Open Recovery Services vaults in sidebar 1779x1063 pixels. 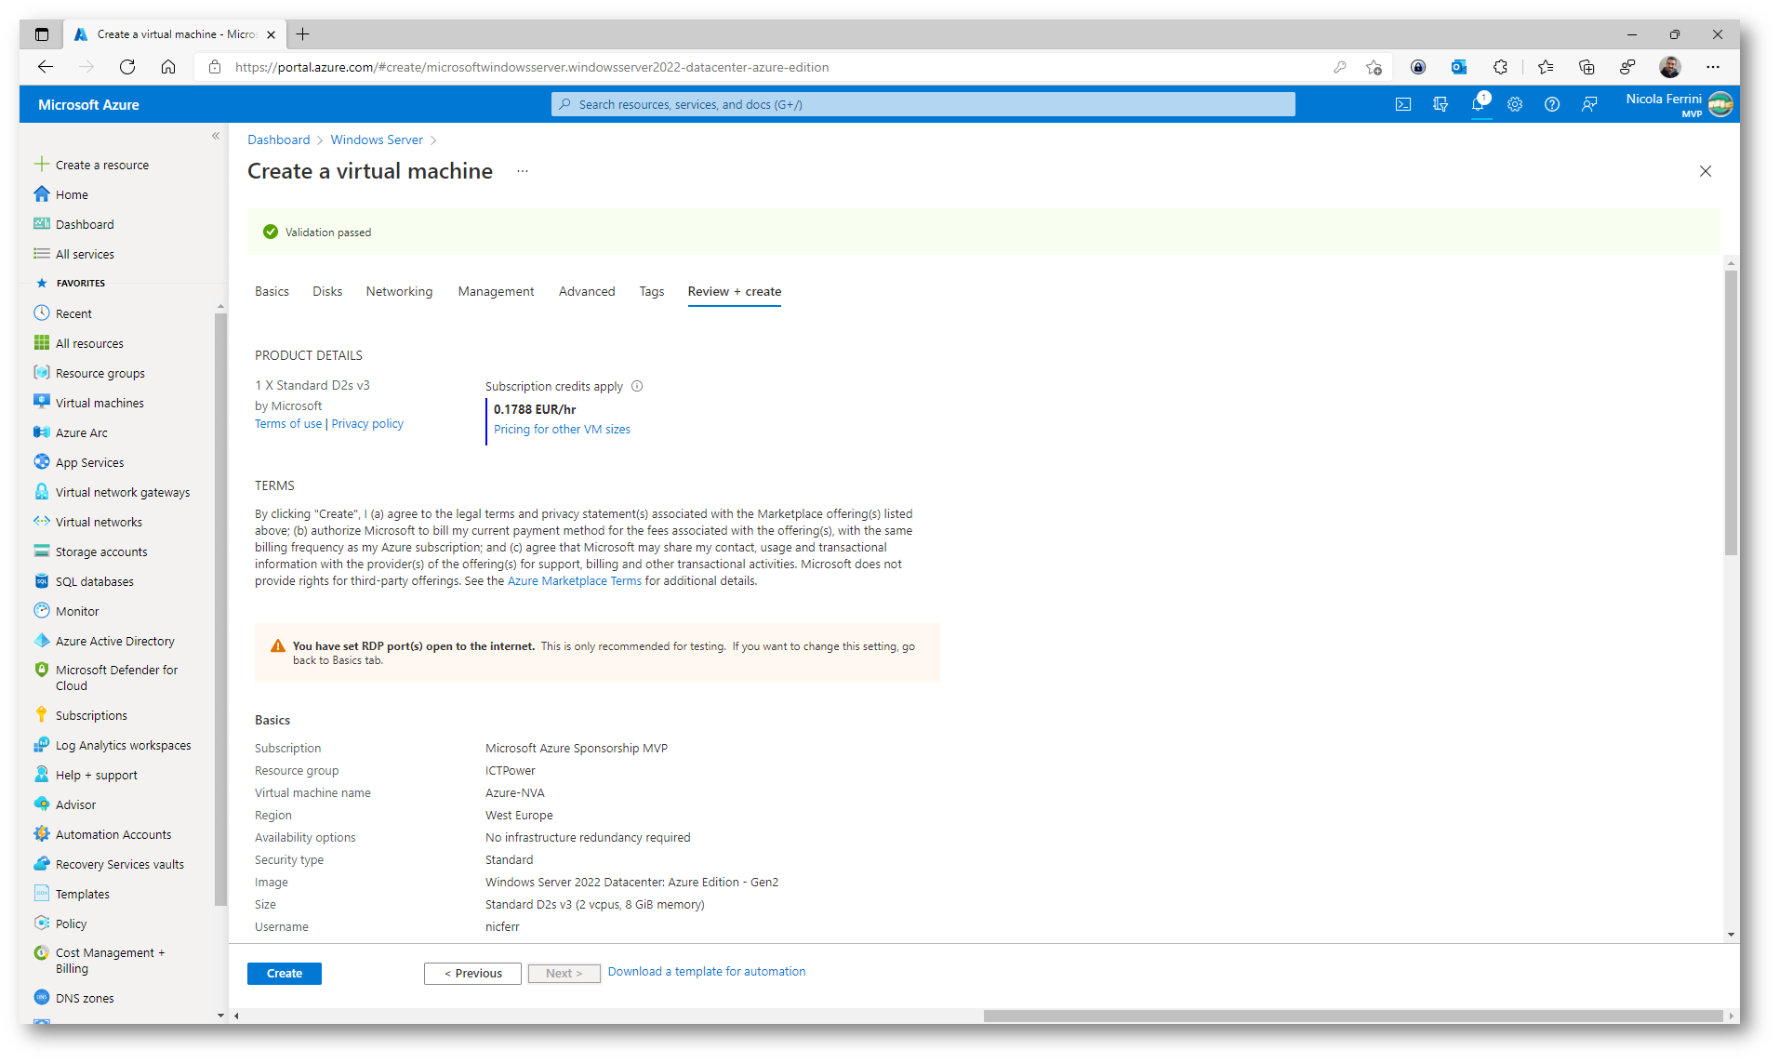coord(120,864)
